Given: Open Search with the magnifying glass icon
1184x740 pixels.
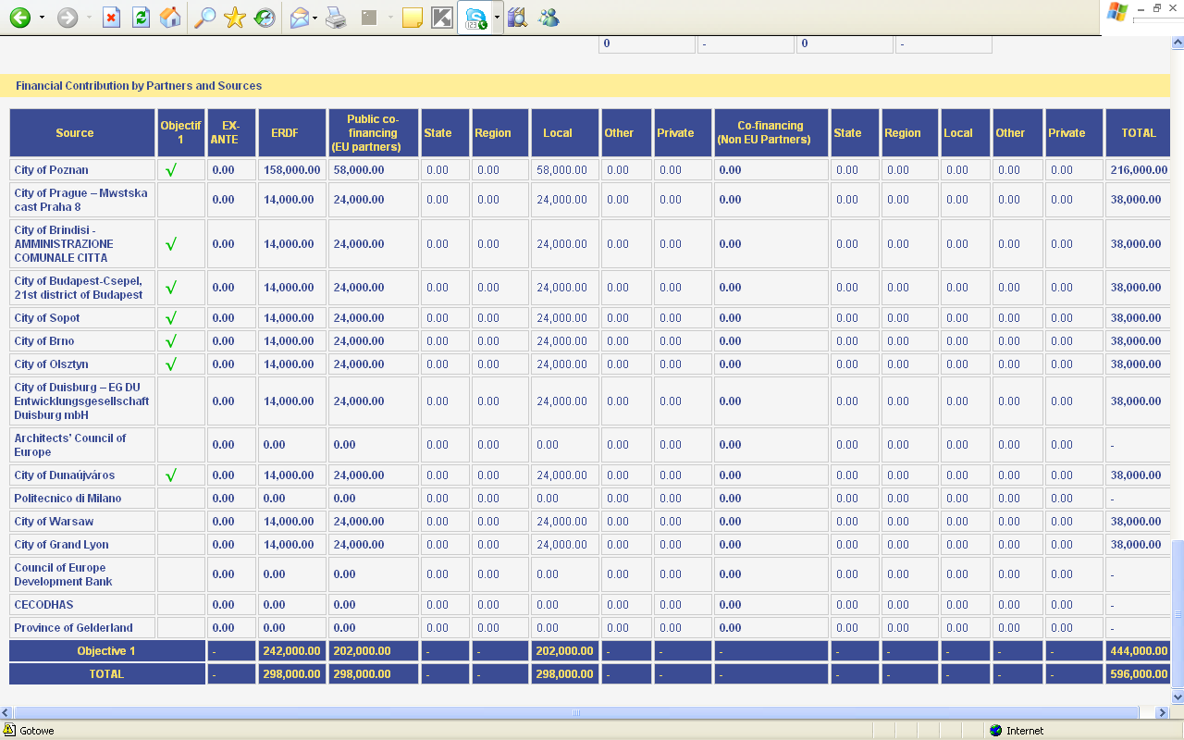Looking at the screenshot, I should (205, 18).
